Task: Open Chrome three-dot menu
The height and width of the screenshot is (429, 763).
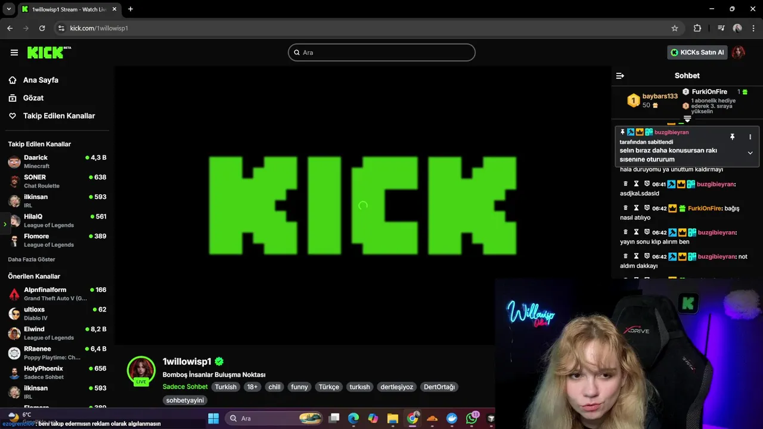Action: pyautogui.click(x=753, y=28)
